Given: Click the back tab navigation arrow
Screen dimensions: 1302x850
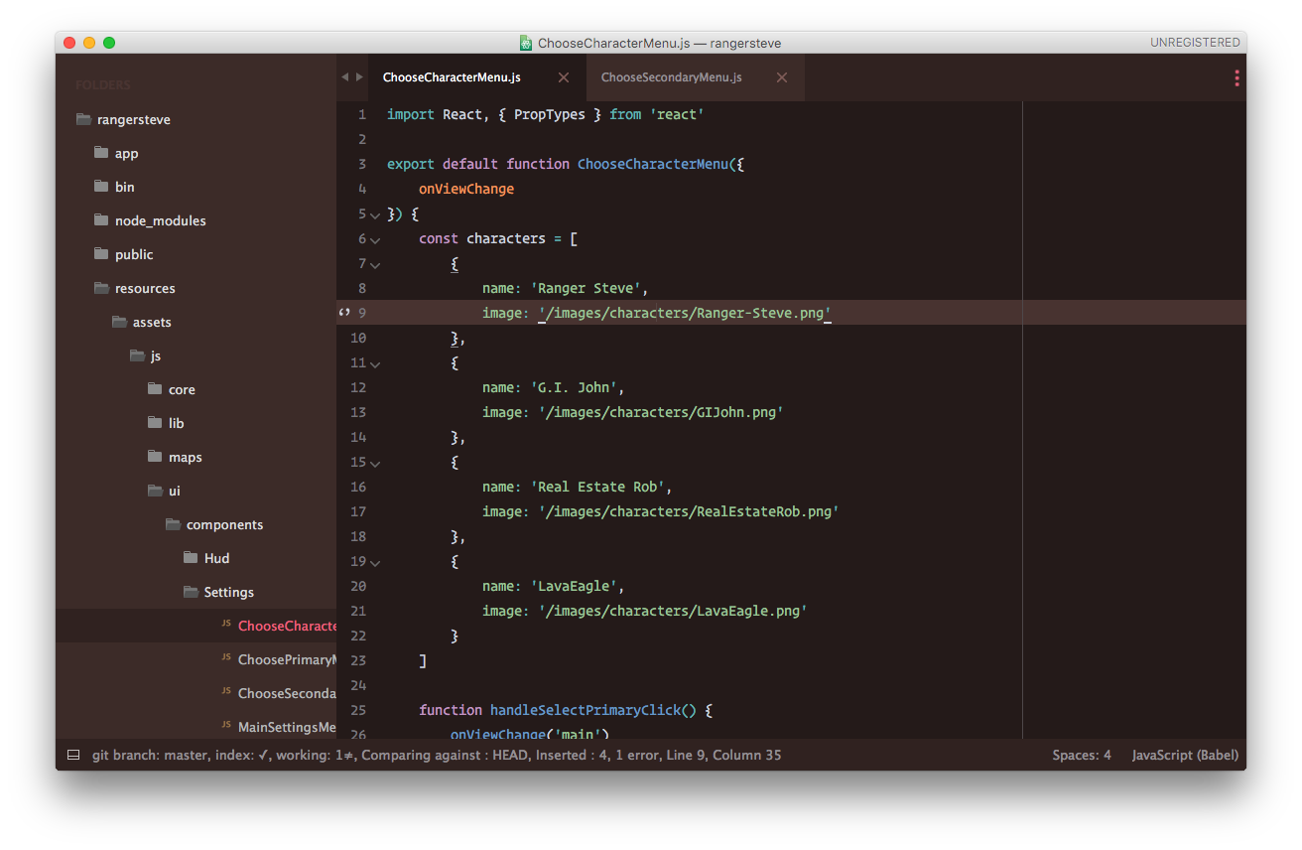Looking at the screenshot, I should [x=344, y=77].
